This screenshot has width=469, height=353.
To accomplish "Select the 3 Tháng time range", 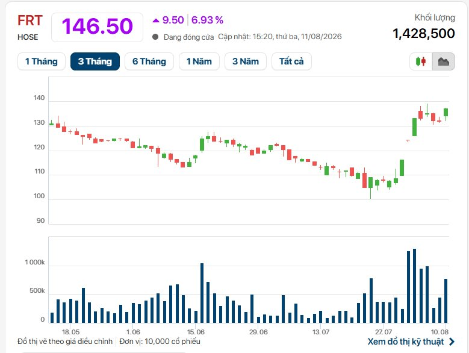I will pyautogui.click(x=95, y=61).
